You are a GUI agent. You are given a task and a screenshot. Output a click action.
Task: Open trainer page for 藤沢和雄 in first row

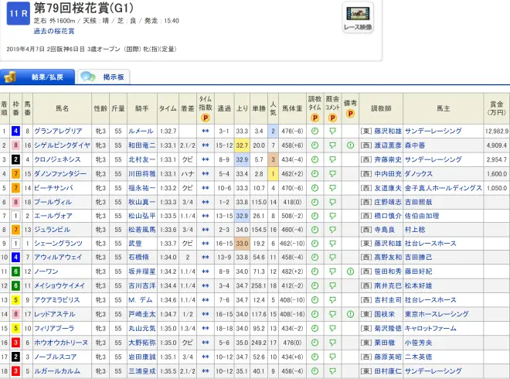(388, 131)
